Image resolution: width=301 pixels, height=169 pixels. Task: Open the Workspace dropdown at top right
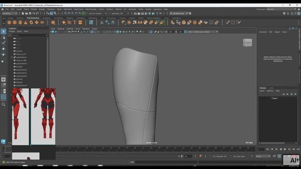coord(282,9)
